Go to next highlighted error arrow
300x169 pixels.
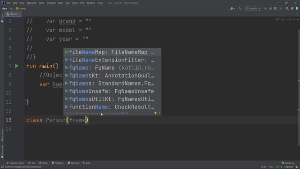pyautogui.click(x=298, y=19)
